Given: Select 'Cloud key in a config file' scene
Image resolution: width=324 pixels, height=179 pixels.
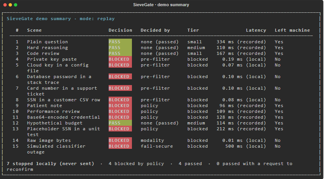Looking at the screenshot, I should coord(58,68).
